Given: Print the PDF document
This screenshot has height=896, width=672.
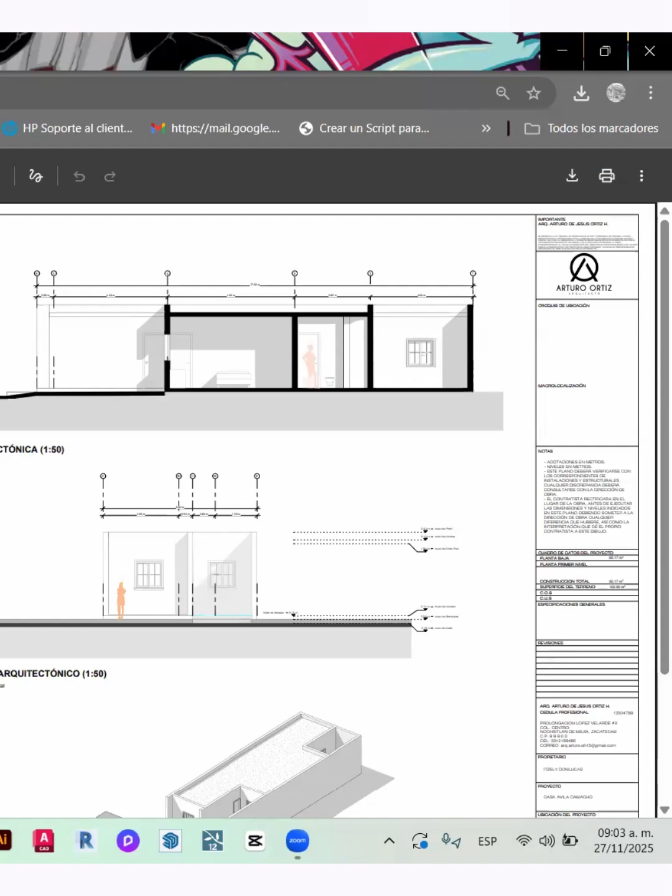Looking at the screenshot, I should 607,176.
